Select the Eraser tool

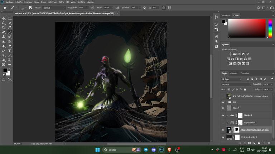tap(4, 41)
